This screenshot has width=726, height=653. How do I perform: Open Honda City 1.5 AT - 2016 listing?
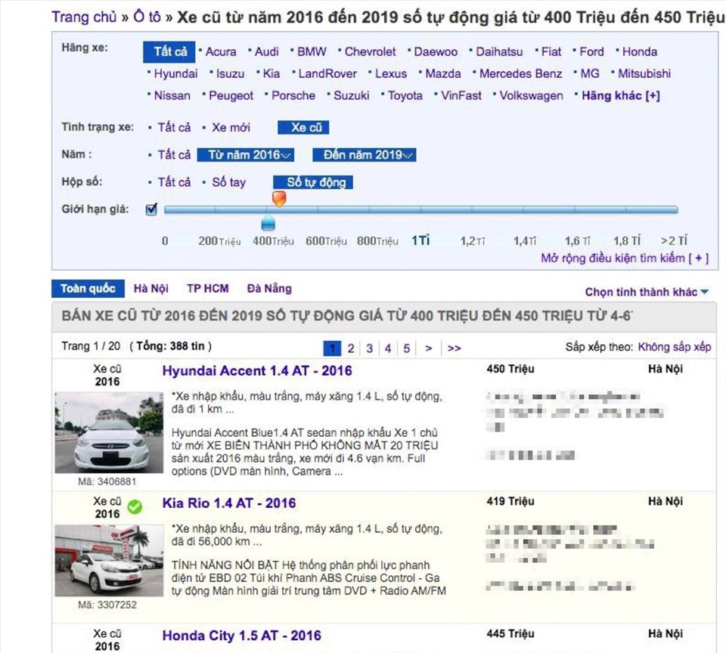pos(241,636)
